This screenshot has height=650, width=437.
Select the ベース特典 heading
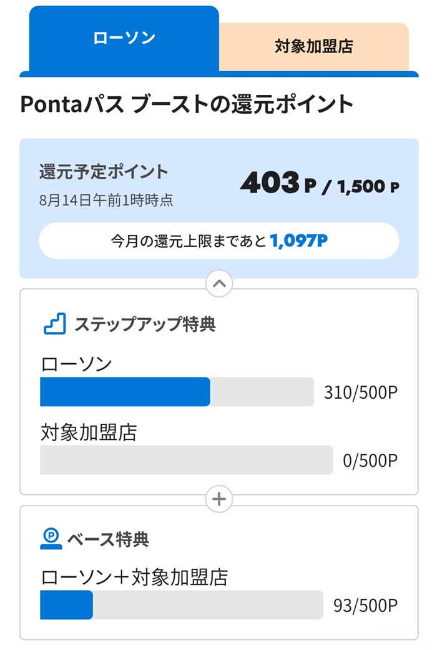[x=108, y=539]
